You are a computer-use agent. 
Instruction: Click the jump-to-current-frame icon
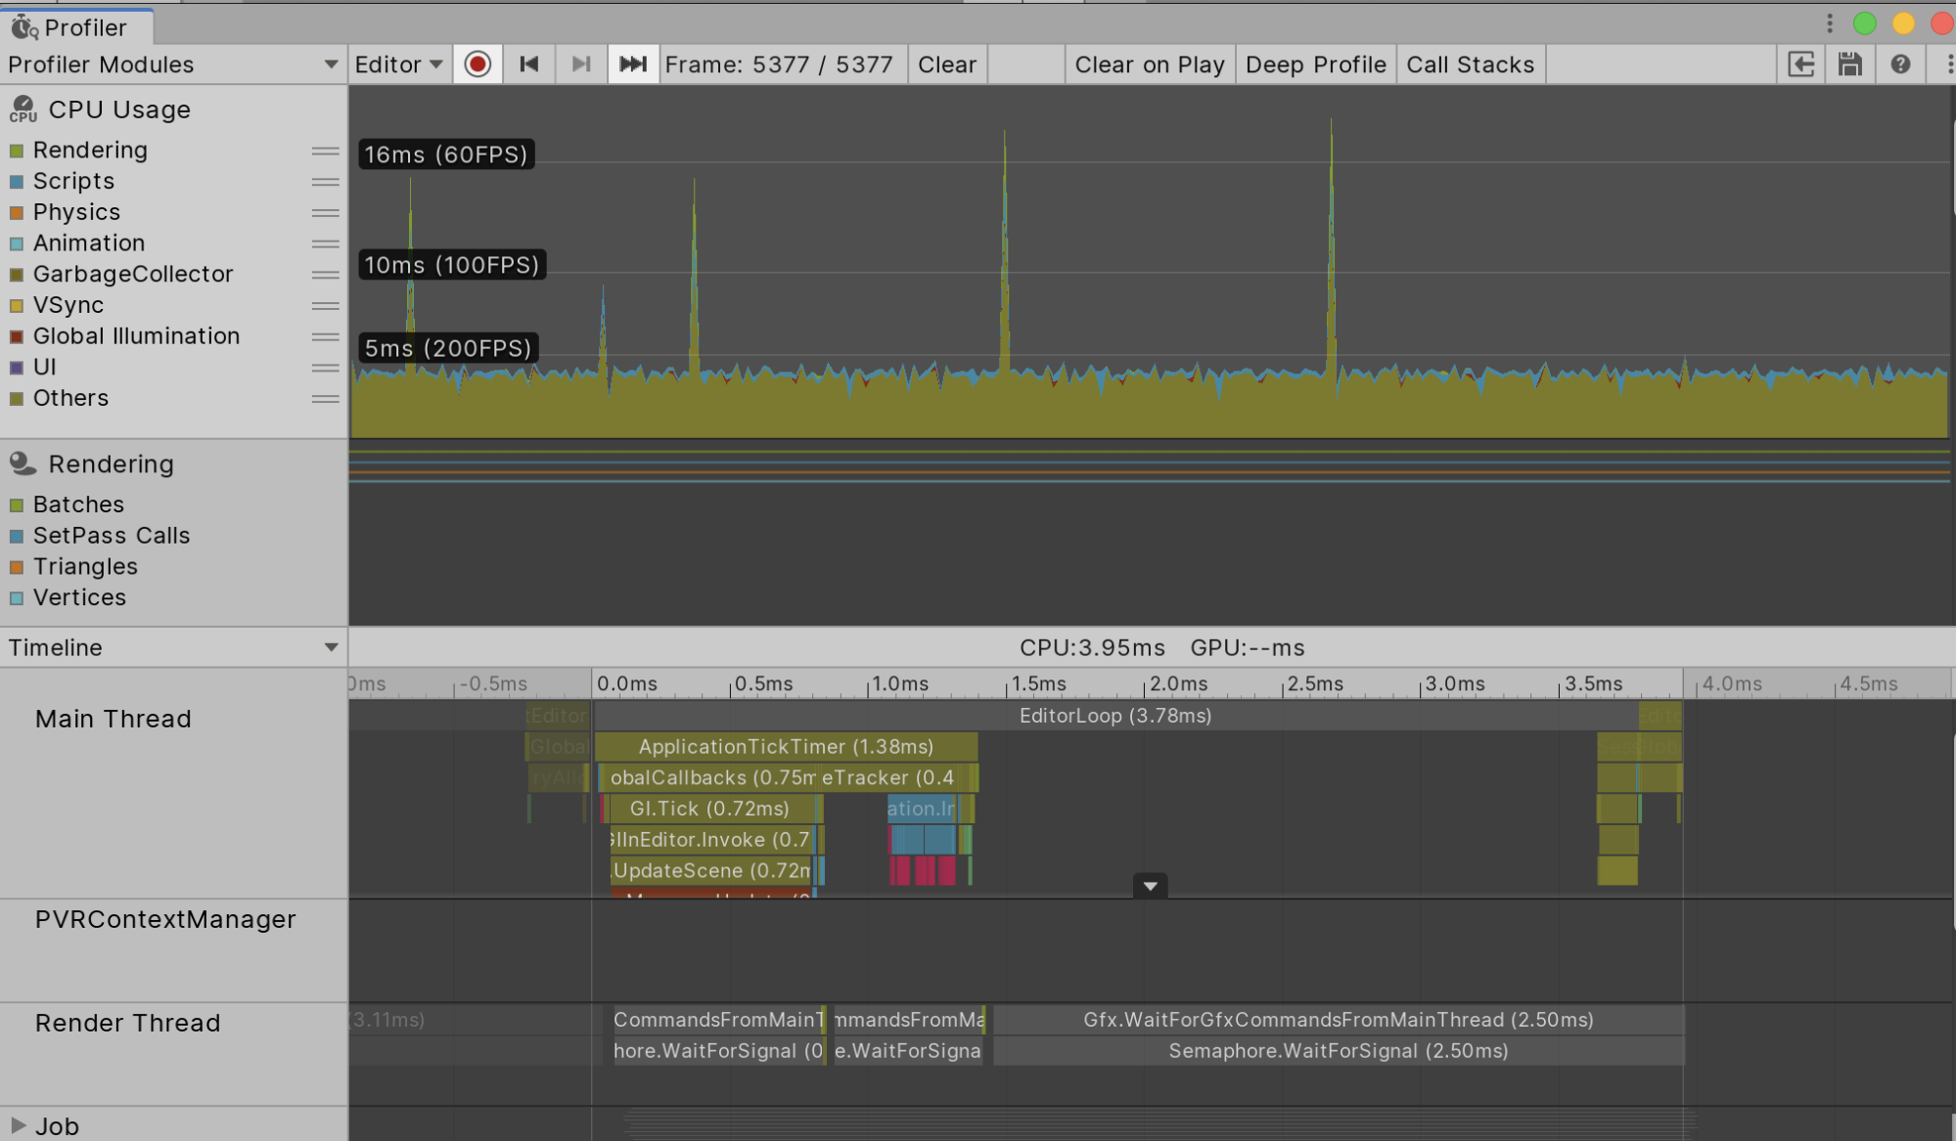click(633, 64)
